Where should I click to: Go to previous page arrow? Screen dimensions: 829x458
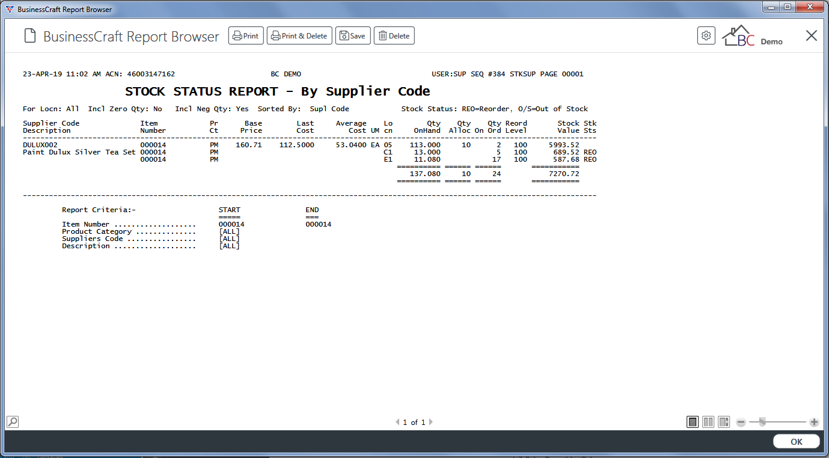tap(397, 423)
